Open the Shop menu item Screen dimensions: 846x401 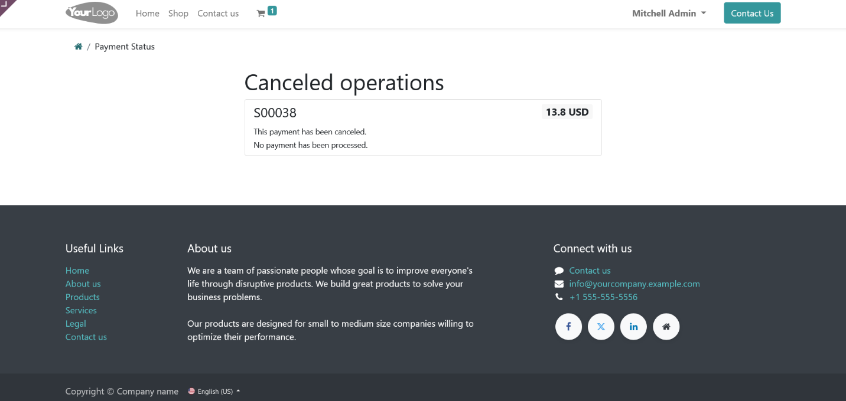(x=178, y=14)
